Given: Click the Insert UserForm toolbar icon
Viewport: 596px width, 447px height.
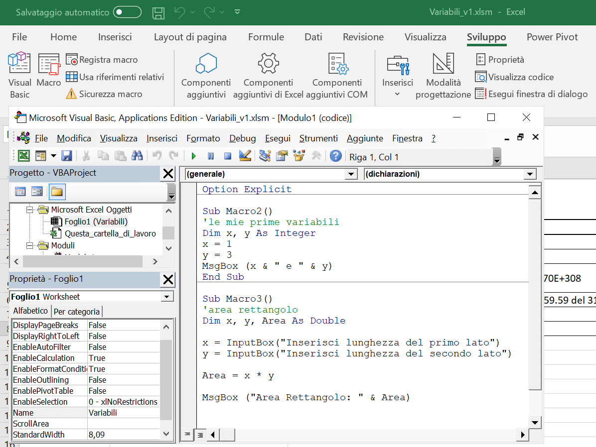Looking at the screenshot, I should tap(41, 156).
